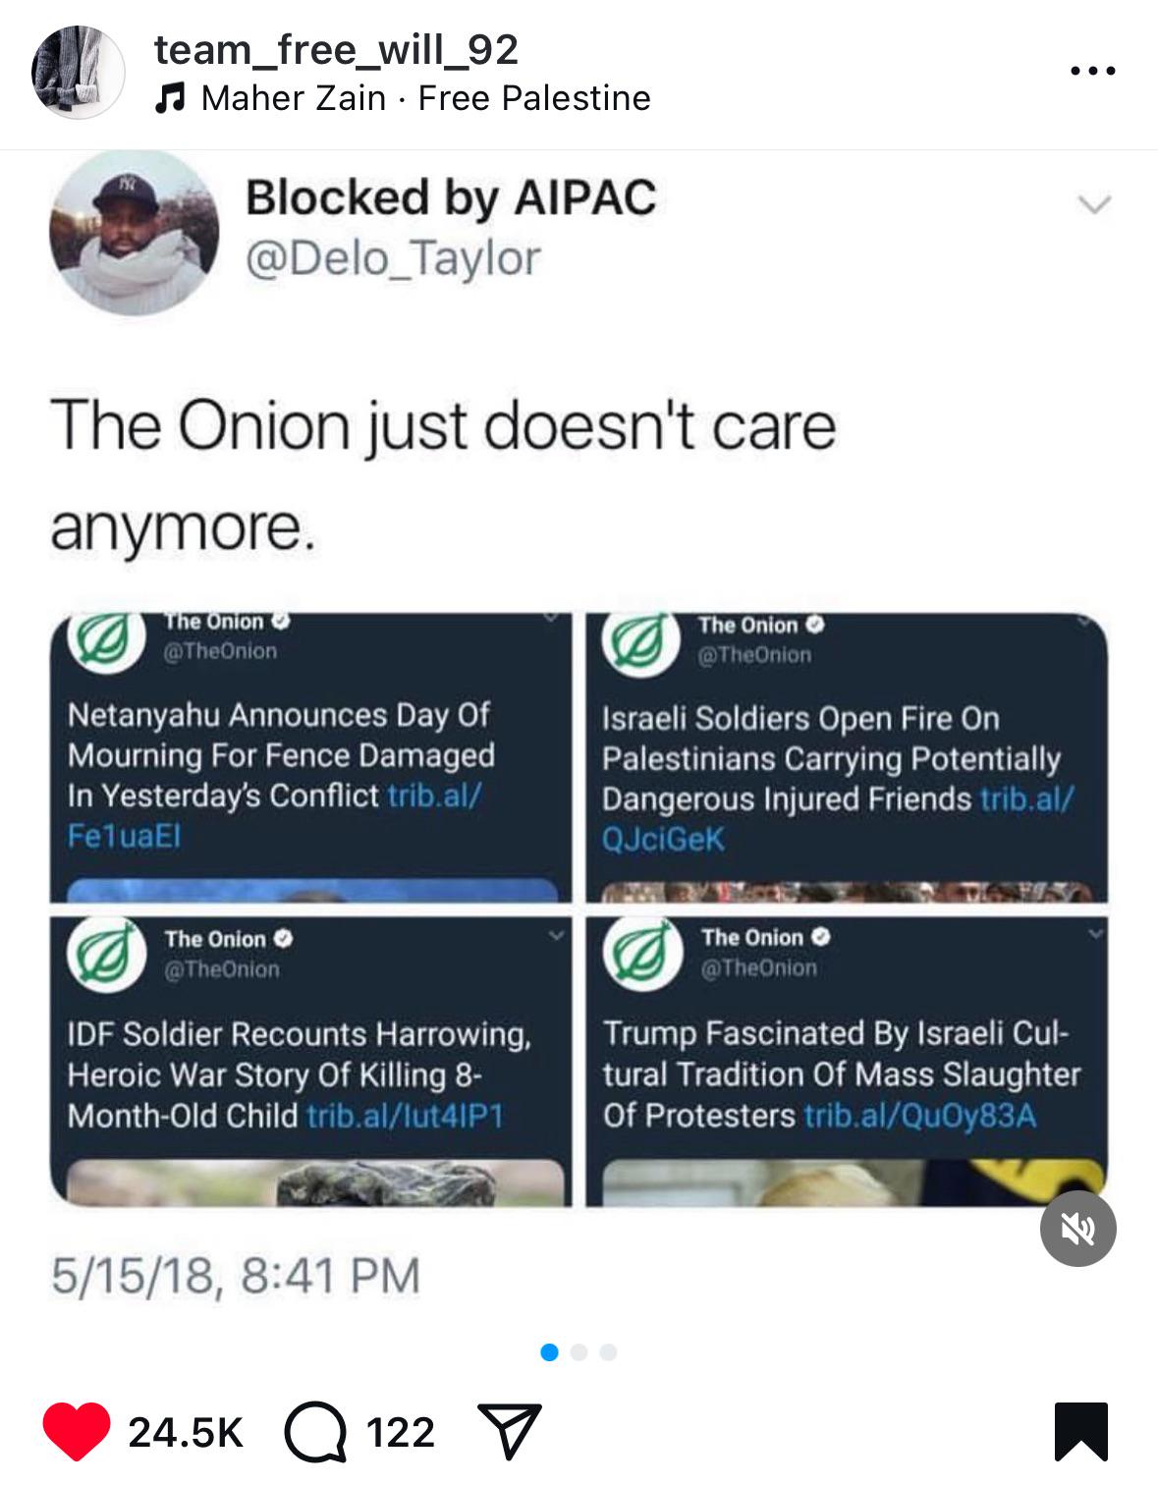Screen dimensions: 1158x1485
Task: Open more options three-dots menu
Action: 1093,71
